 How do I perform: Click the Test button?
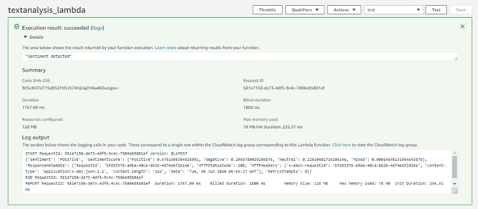[x=436, y=10]
